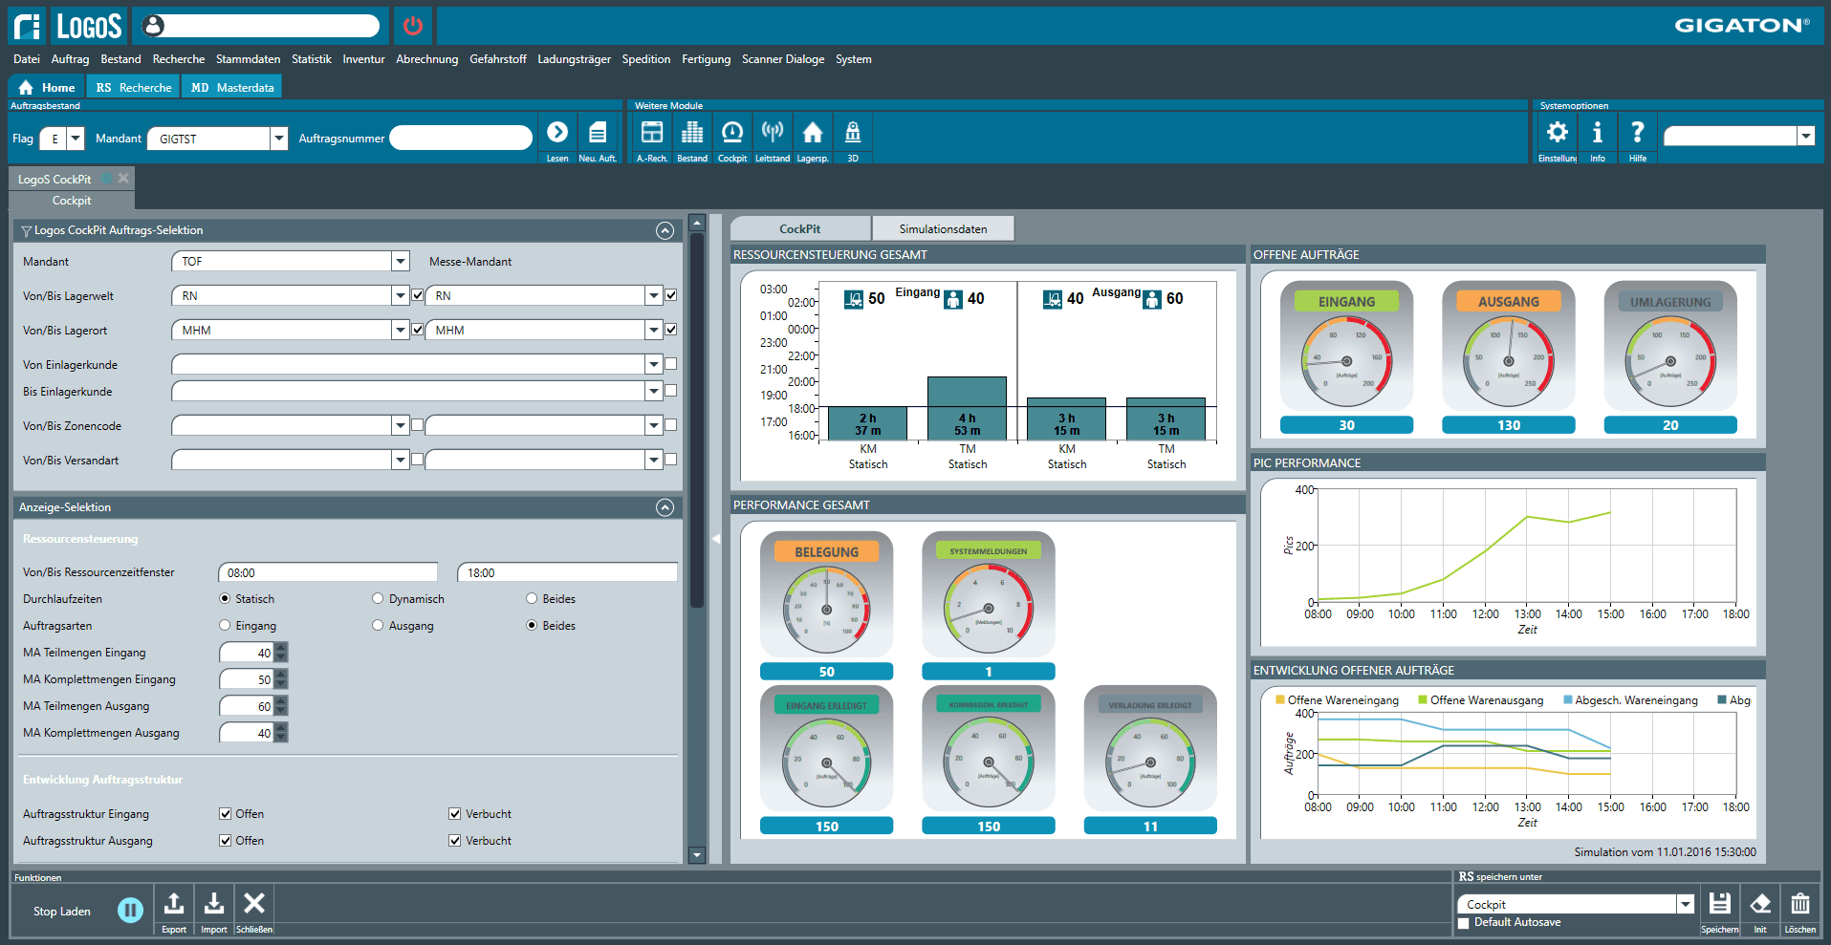Screen dimensions: 1831x945
Task: Enable the Default Autosave checkbox
Action: click(x=1463, y=923)
